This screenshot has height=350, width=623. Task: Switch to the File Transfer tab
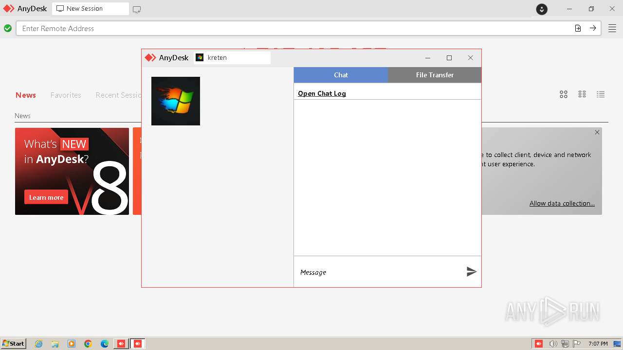[x=435, y=75]
